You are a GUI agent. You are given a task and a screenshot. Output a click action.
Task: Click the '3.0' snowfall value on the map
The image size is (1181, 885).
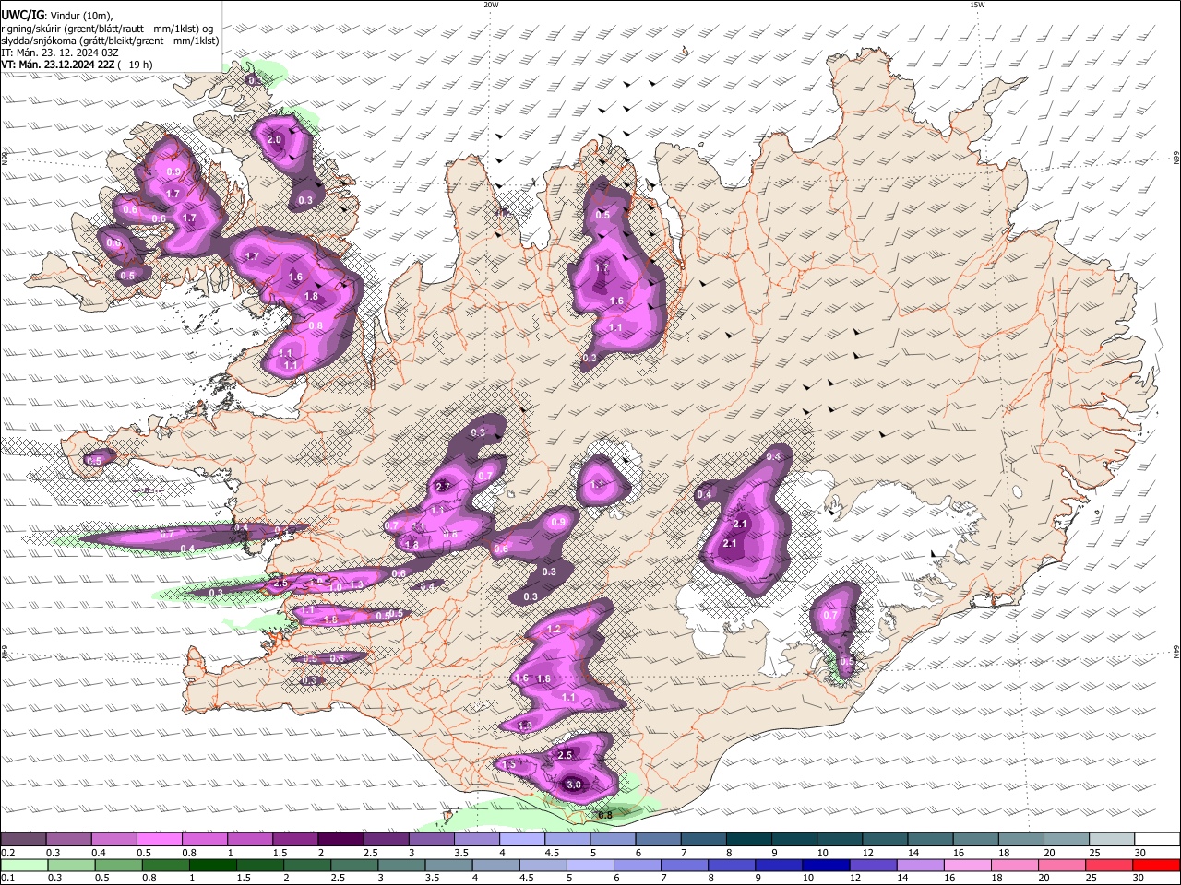point(573,785)
